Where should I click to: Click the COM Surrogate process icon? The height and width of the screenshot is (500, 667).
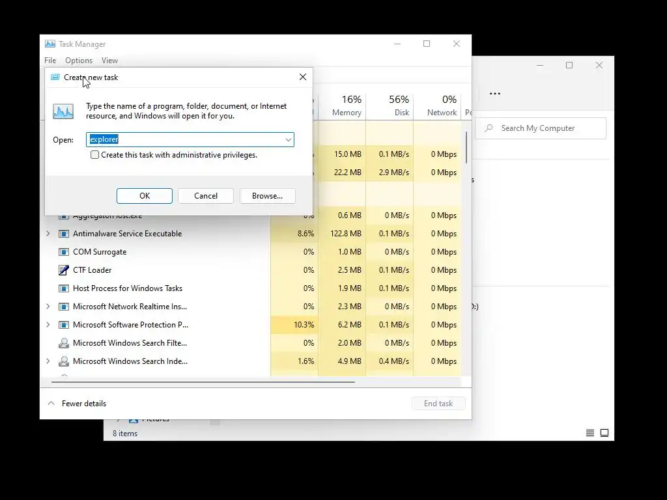click(63, 252)
